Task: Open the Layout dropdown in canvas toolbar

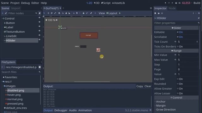Action: [x=112, y=13]
